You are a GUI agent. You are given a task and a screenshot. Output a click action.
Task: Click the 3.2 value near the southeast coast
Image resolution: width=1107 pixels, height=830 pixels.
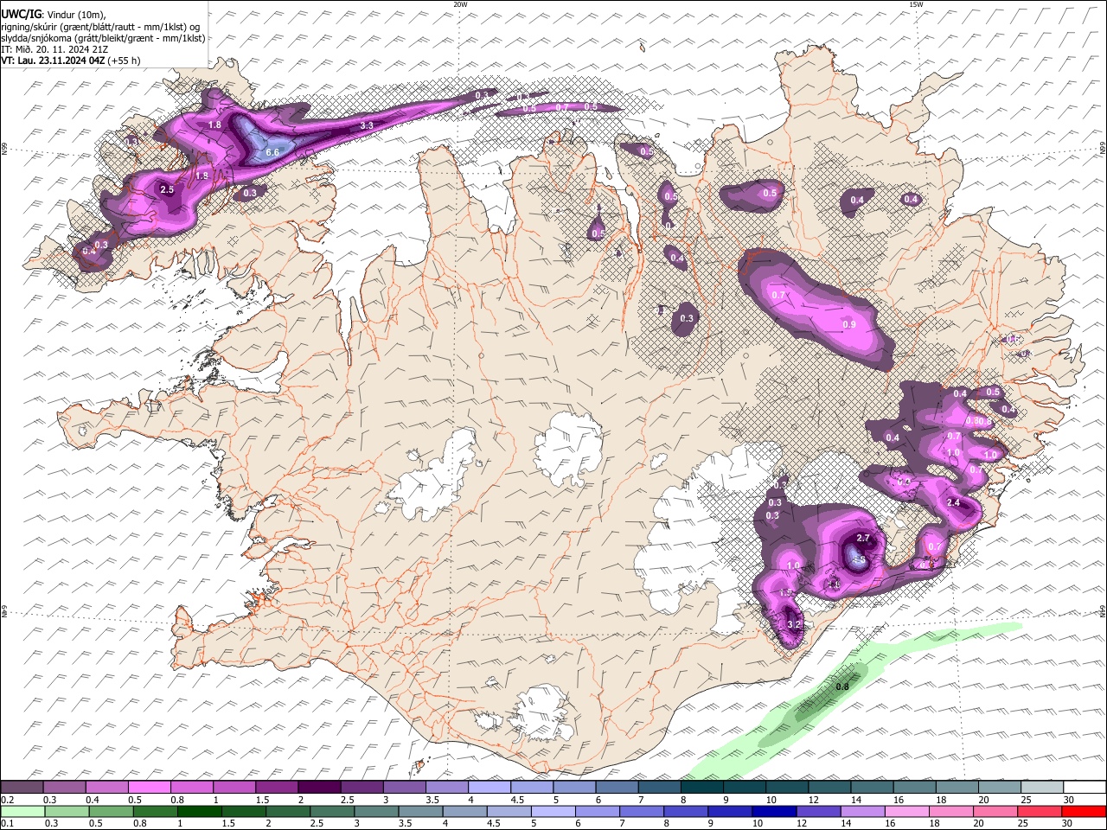(794, 624)
